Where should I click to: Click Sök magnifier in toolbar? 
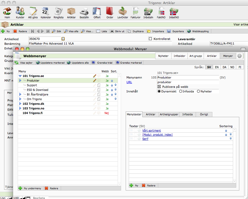57,31
